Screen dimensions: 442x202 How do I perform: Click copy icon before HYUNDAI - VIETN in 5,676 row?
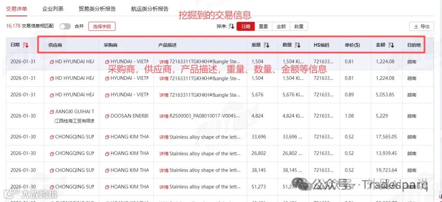coord(107,95)
